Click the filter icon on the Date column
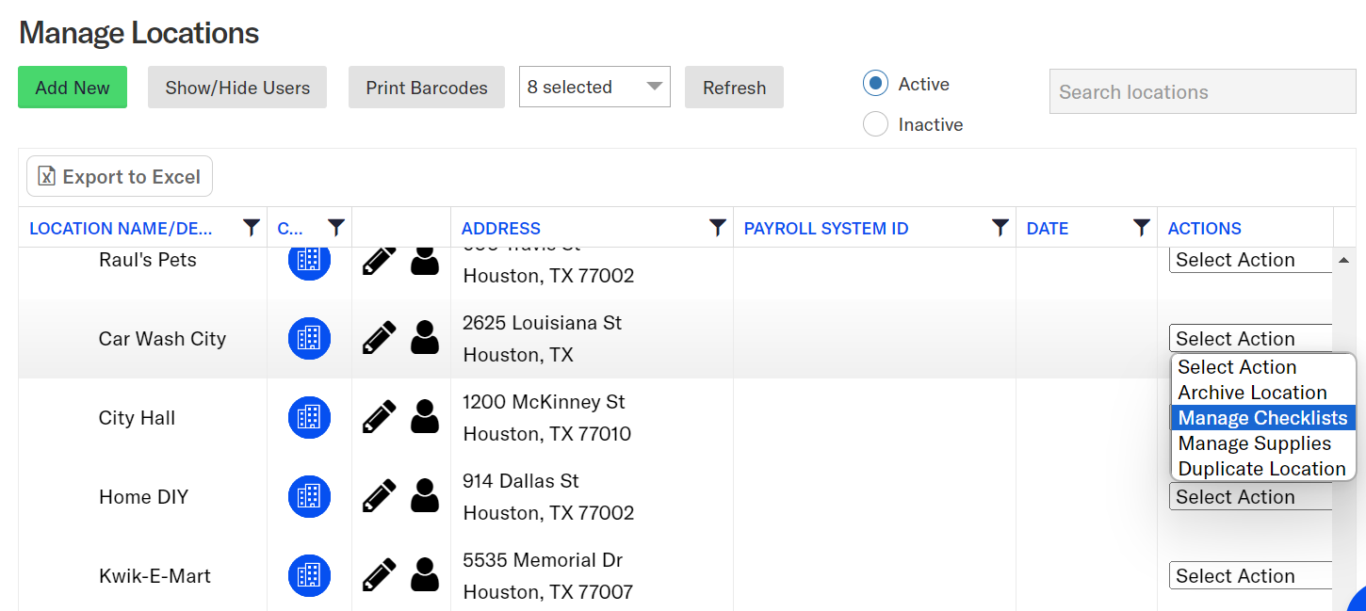The width and height of the screenshot is (1366, 611). (1141, 228)
